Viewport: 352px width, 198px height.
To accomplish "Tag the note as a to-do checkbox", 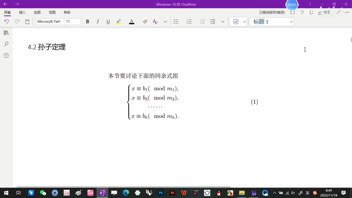I will pos(236,21).
